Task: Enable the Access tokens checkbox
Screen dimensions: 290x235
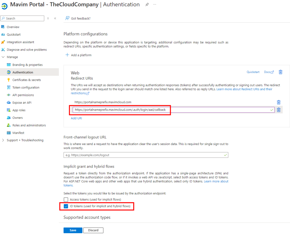Action: pyautogui.click(x=66, y=200)
